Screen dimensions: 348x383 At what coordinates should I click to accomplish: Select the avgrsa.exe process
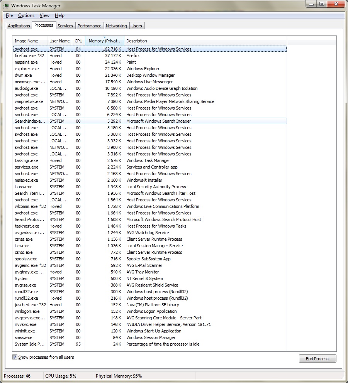click(x=149, y=285)
